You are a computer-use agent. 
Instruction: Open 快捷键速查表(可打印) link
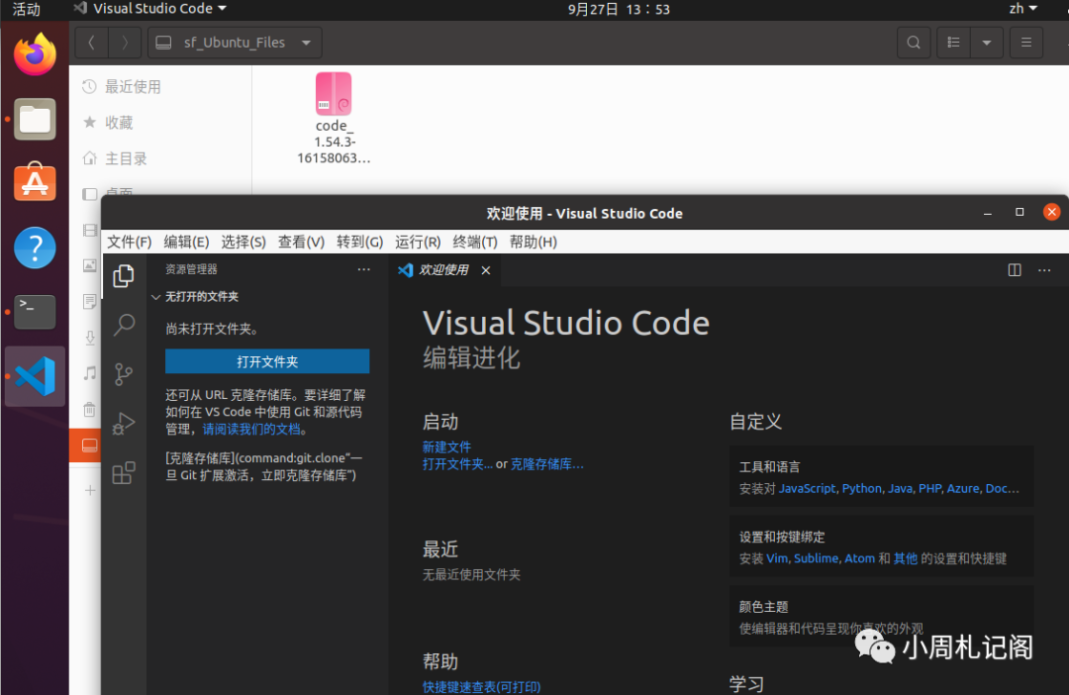click(x=481, y=687)
